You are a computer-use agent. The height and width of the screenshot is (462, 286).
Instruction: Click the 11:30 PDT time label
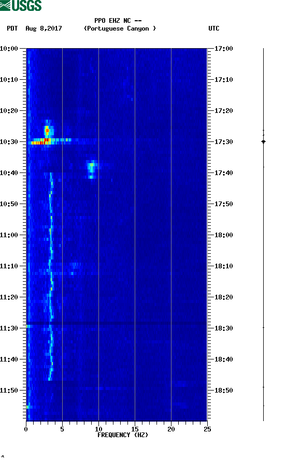coord(9,328)
